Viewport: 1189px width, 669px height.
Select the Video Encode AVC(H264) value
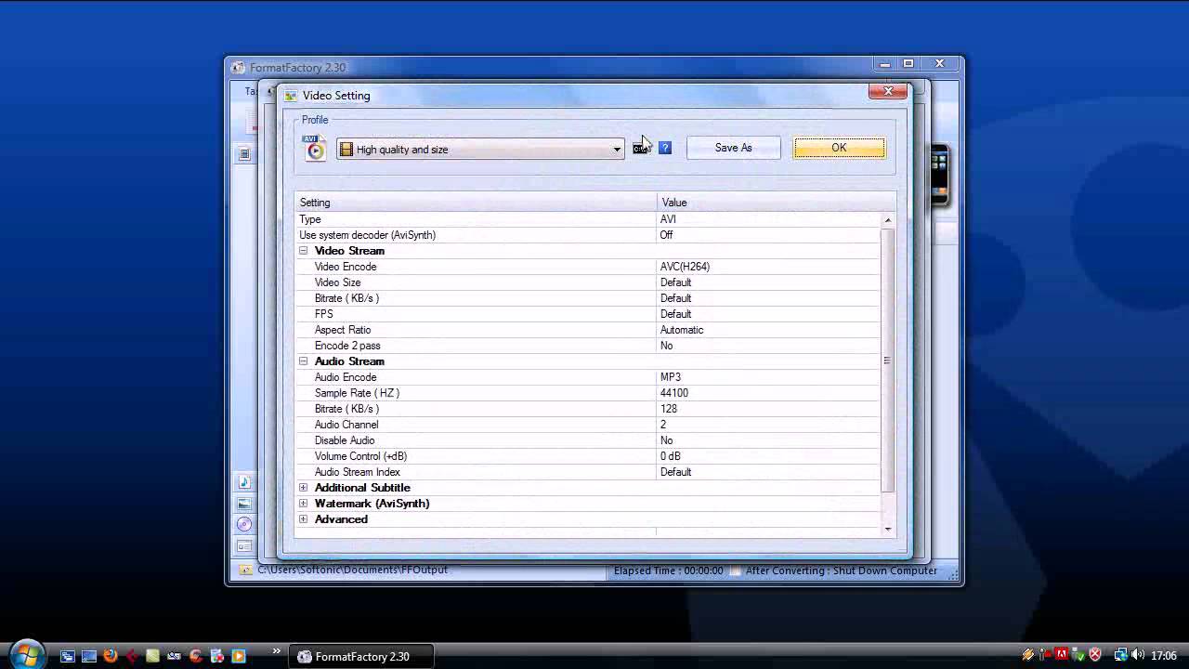(x=768, y=267)
